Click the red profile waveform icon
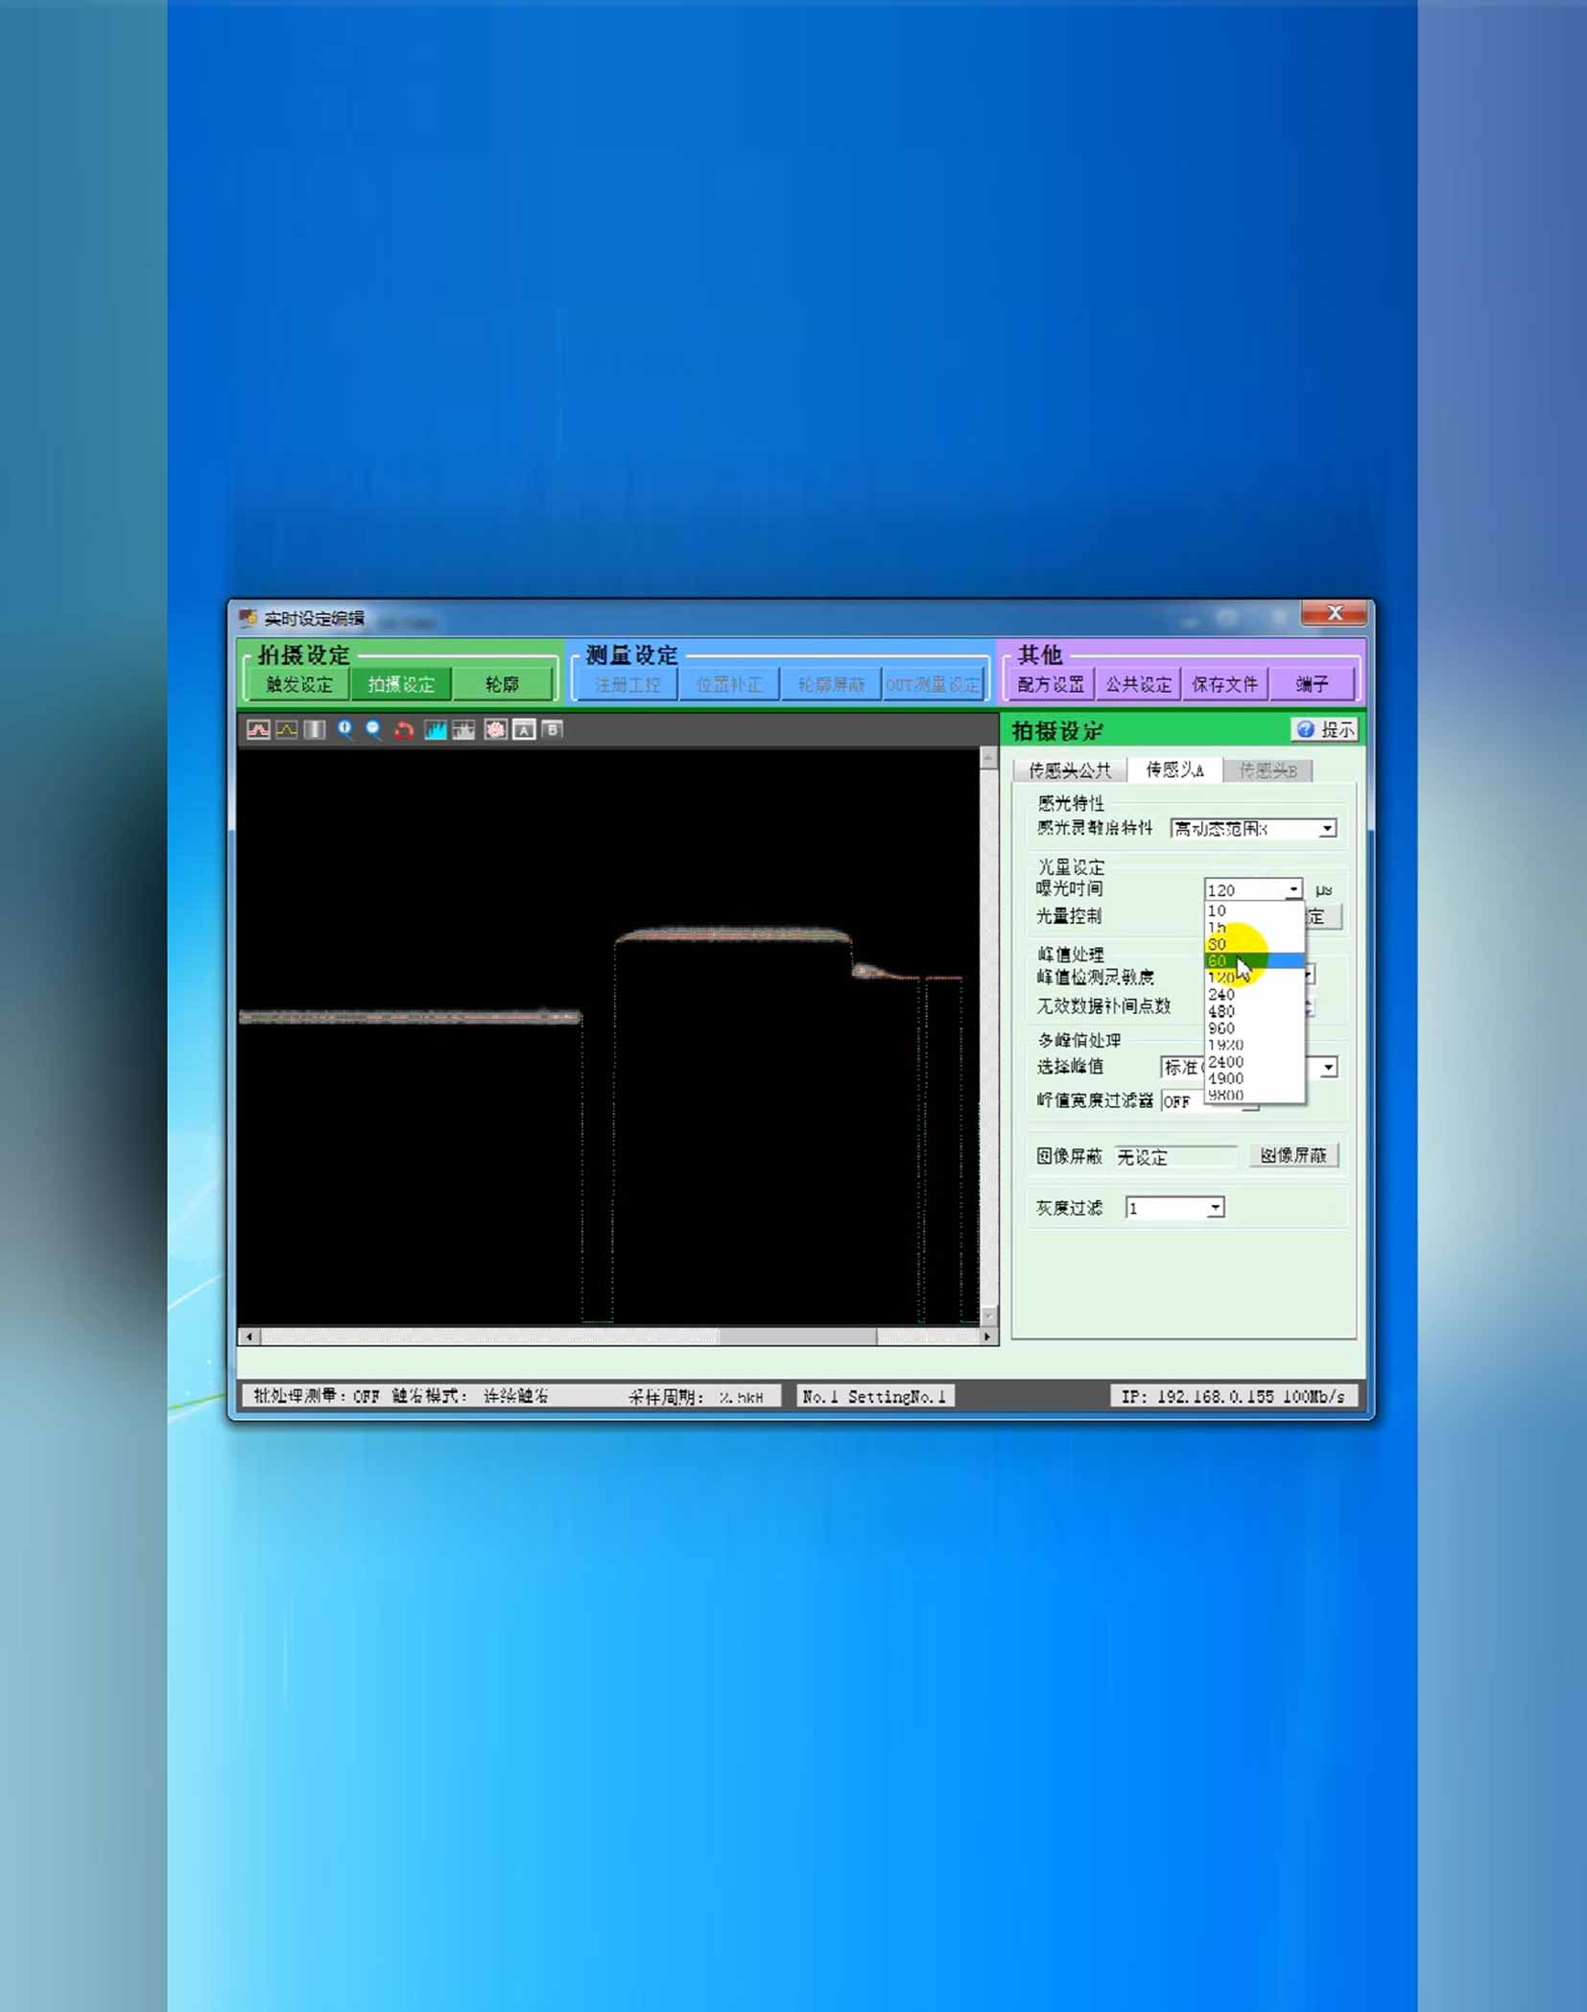The height and width of the screenshot is (2012, 1587). (x=258, y=730)
